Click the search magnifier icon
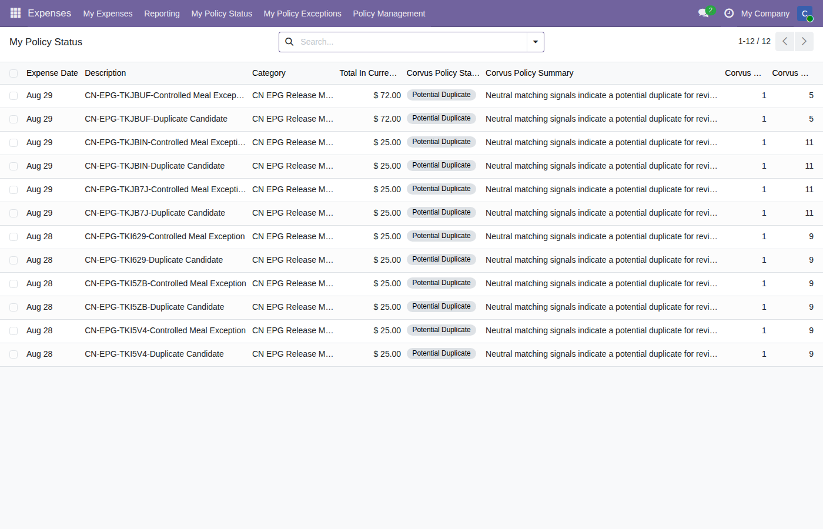This screenshot has height=529, width=823. point(289,42)
